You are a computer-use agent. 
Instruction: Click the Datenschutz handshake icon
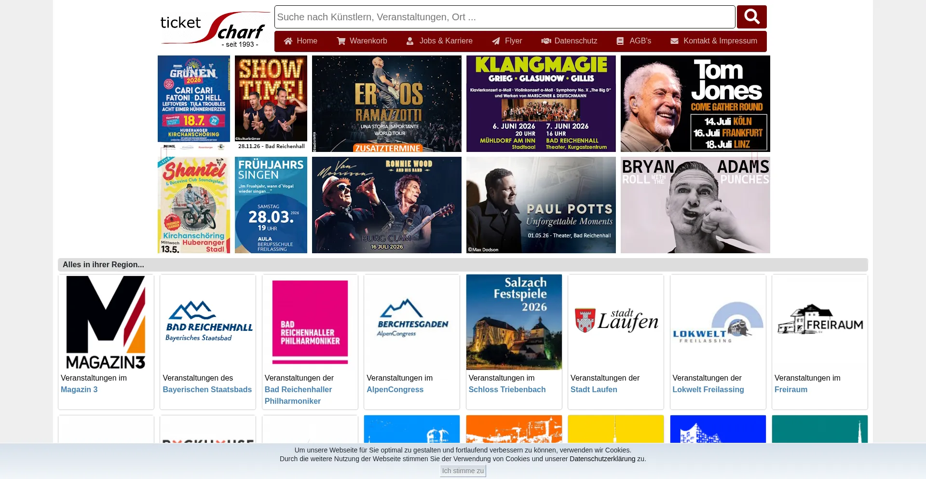pyautogui.click(x=546, y=41)
